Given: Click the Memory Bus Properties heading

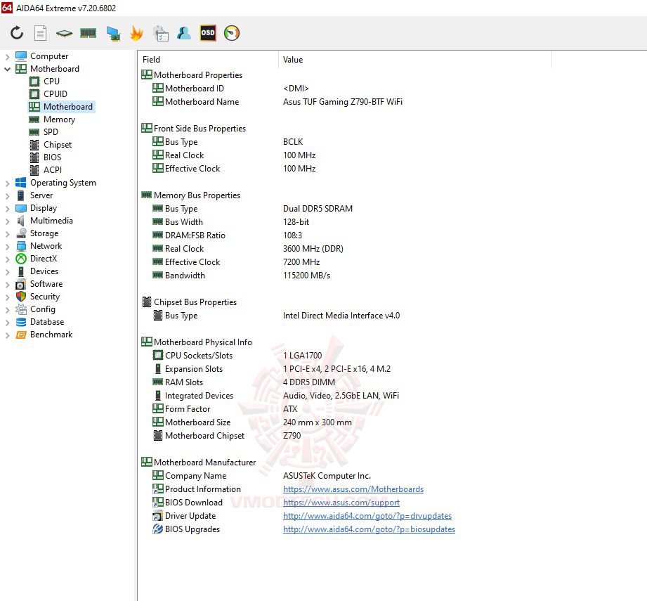Looking at the screenshot, I should point(197,195).
